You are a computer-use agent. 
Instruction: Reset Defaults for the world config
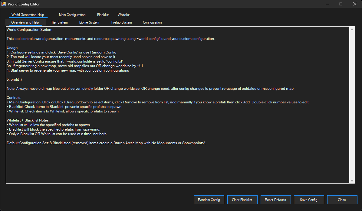pyautogui.click(x=275, y=200)
